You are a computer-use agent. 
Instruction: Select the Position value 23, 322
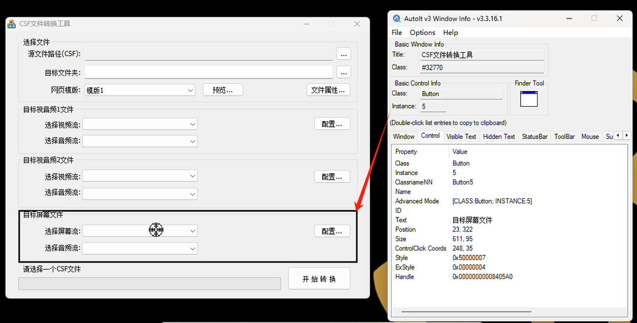pos(462,230)
